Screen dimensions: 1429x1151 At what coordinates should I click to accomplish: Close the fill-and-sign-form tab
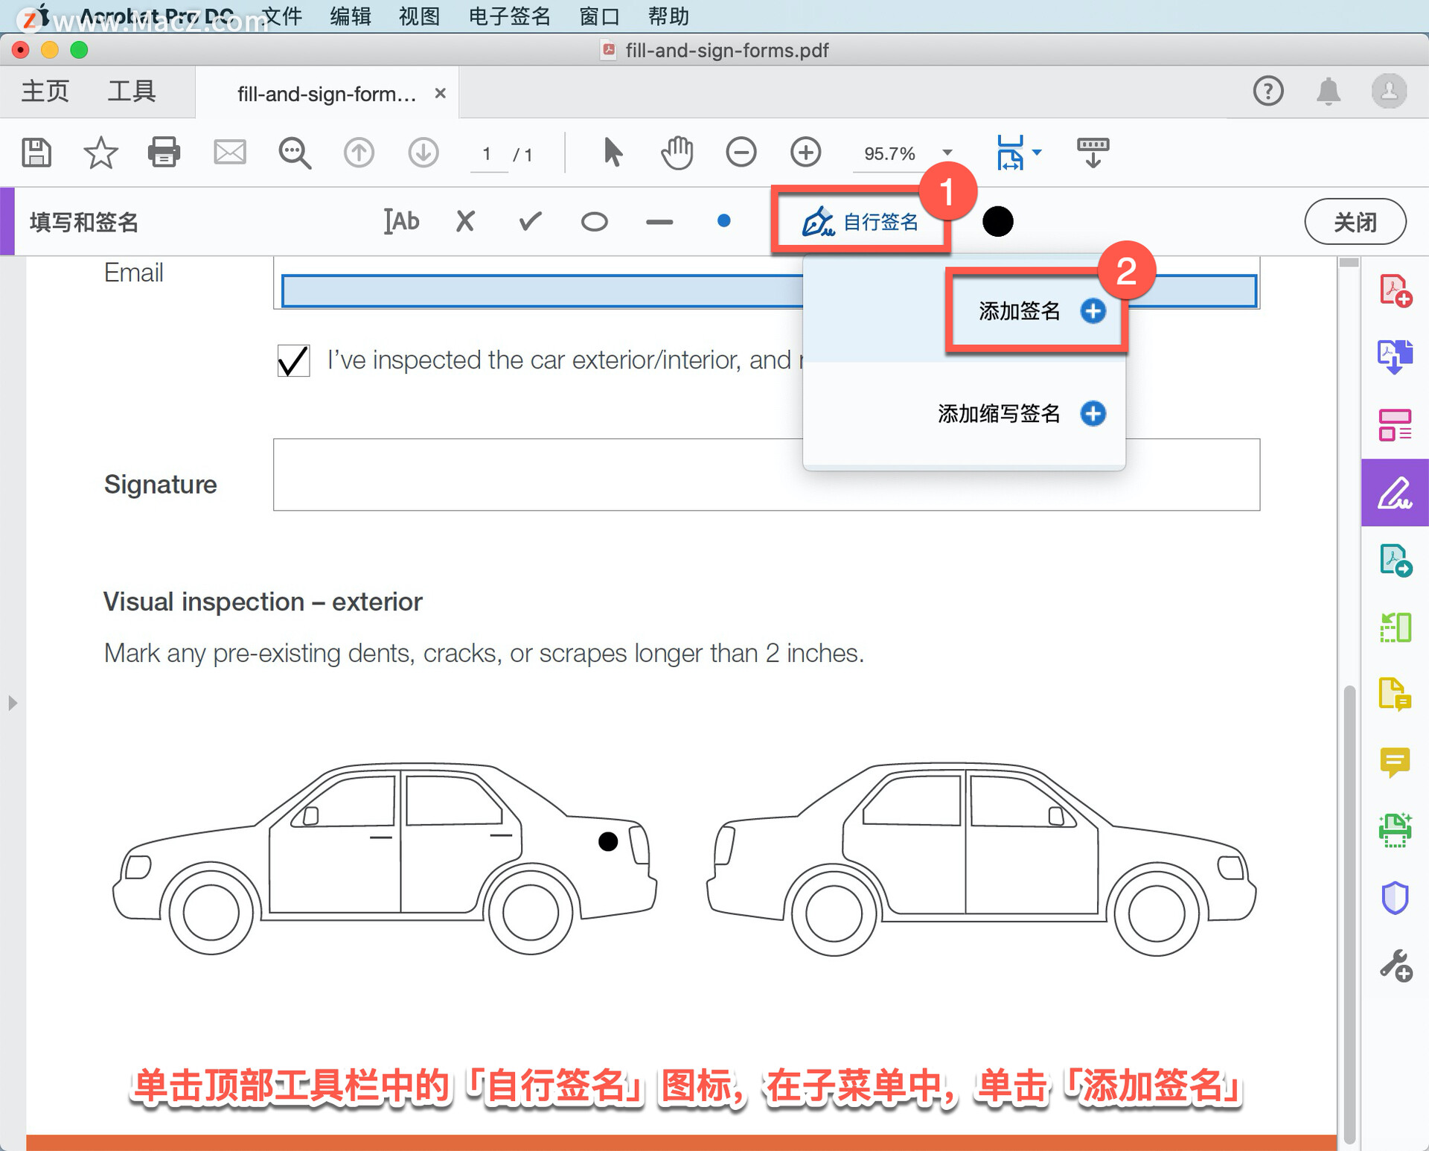pos(441,93)
